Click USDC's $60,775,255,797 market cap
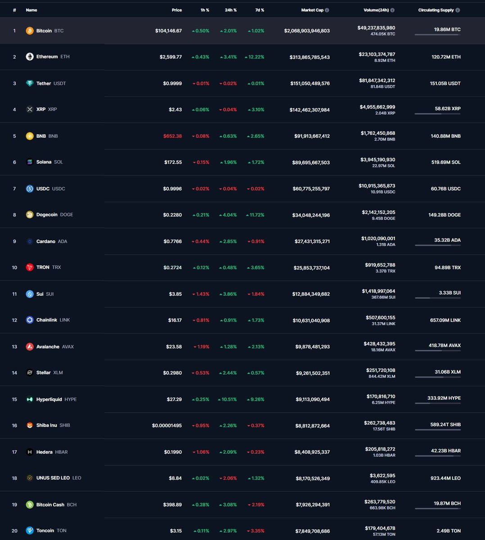Viewport: 485px width, 540px height. (311, 189)
